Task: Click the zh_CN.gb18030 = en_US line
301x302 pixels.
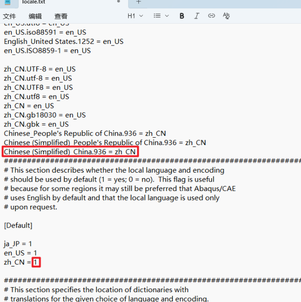Action: click(44, 115)
